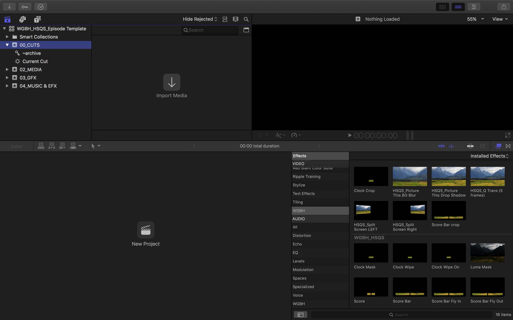
Task: Toggle audio skimming waveform icon
Action: (x=451, y=146)
